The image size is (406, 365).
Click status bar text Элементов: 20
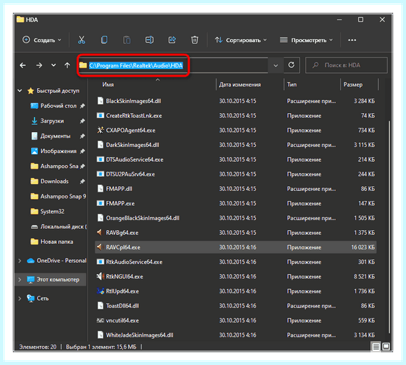point(38,347)
